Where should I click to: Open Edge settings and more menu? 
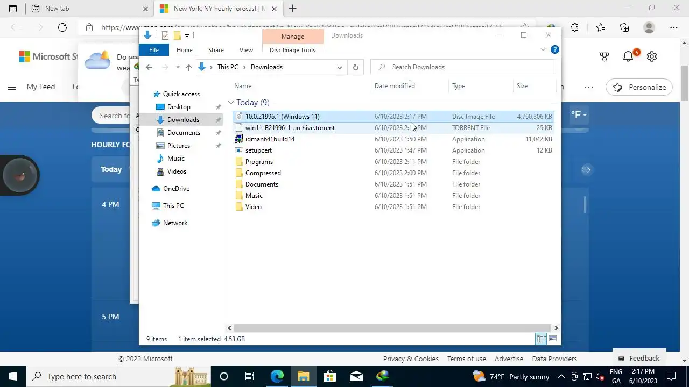(x=674, y=27)
